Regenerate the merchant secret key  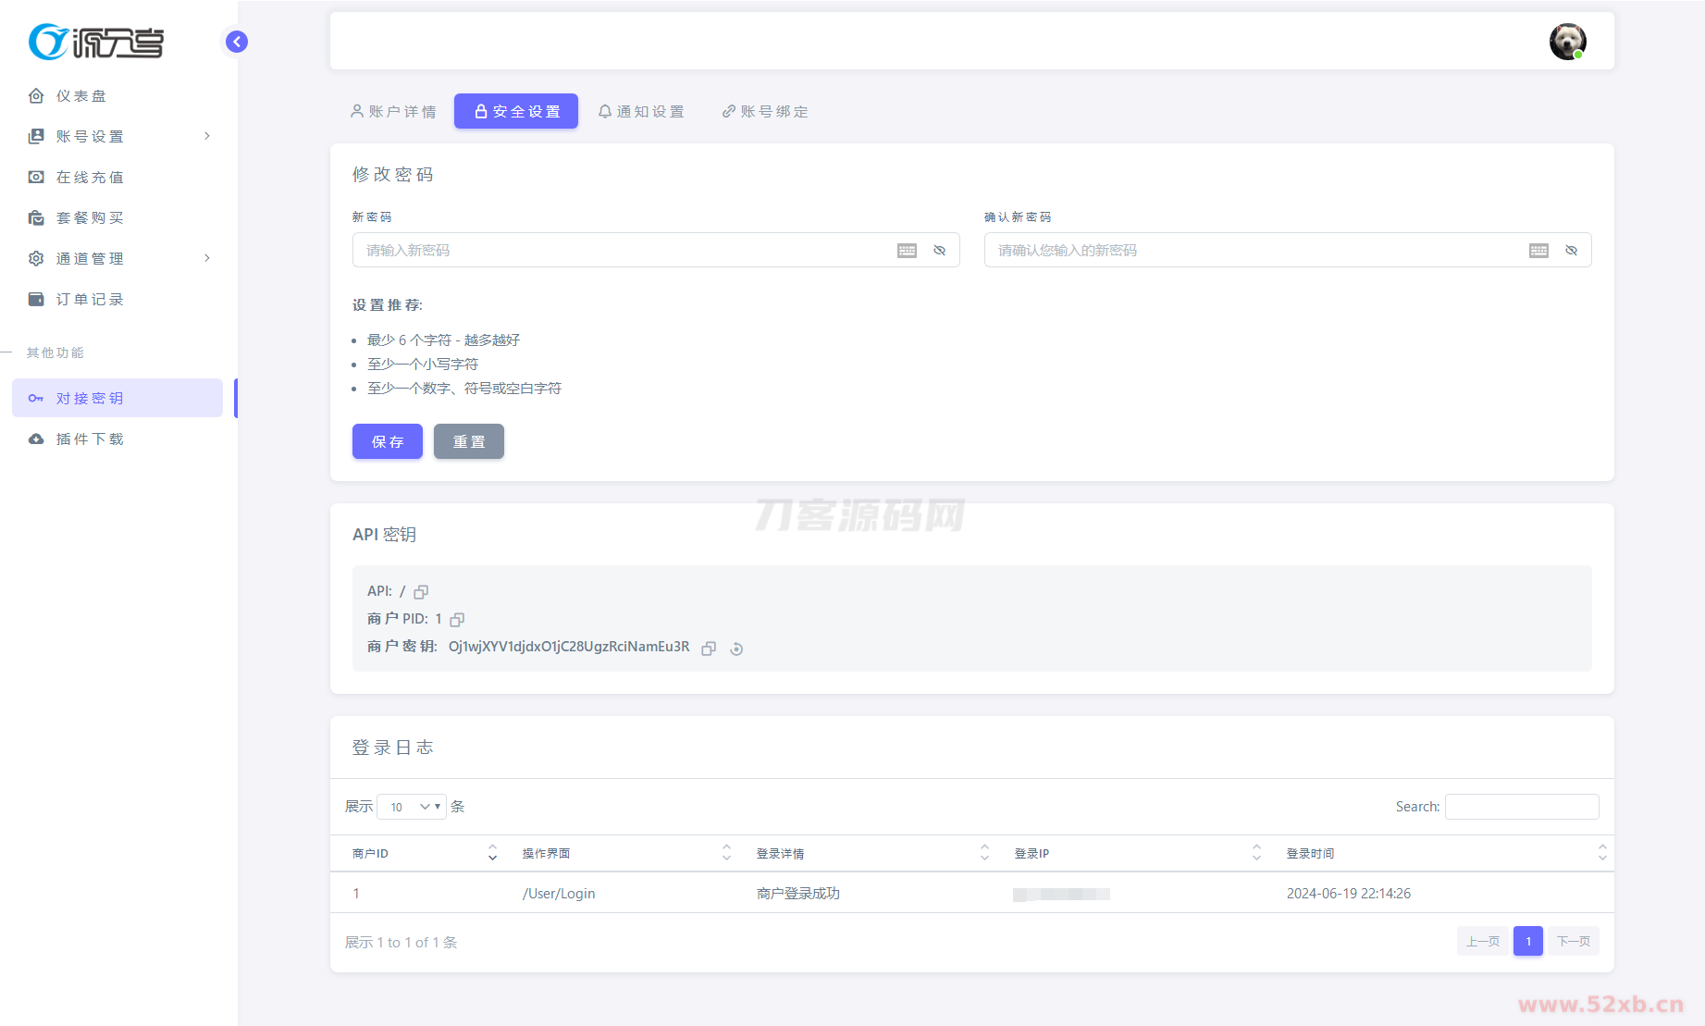tap(736, 649)
